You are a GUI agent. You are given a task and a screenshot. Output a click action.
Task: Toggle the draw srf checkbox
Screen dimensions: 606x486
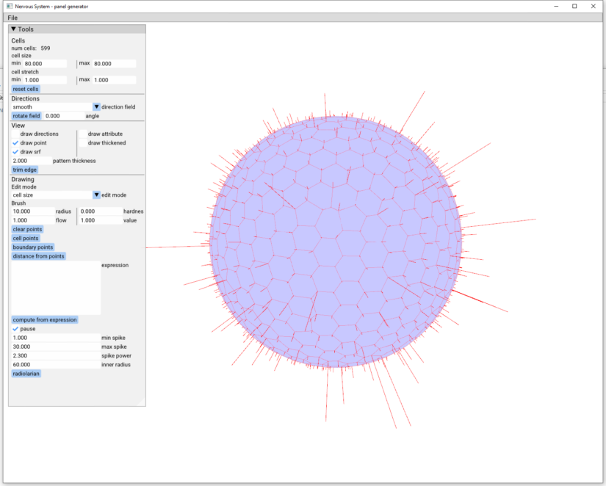pos(15,152)
